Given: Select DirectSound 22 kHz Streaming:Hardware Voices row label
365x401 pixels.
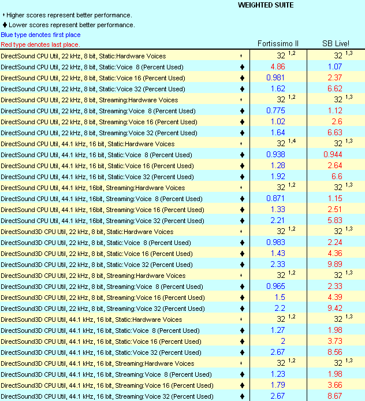Looking at the screenshot, I should tap(90, 101).
